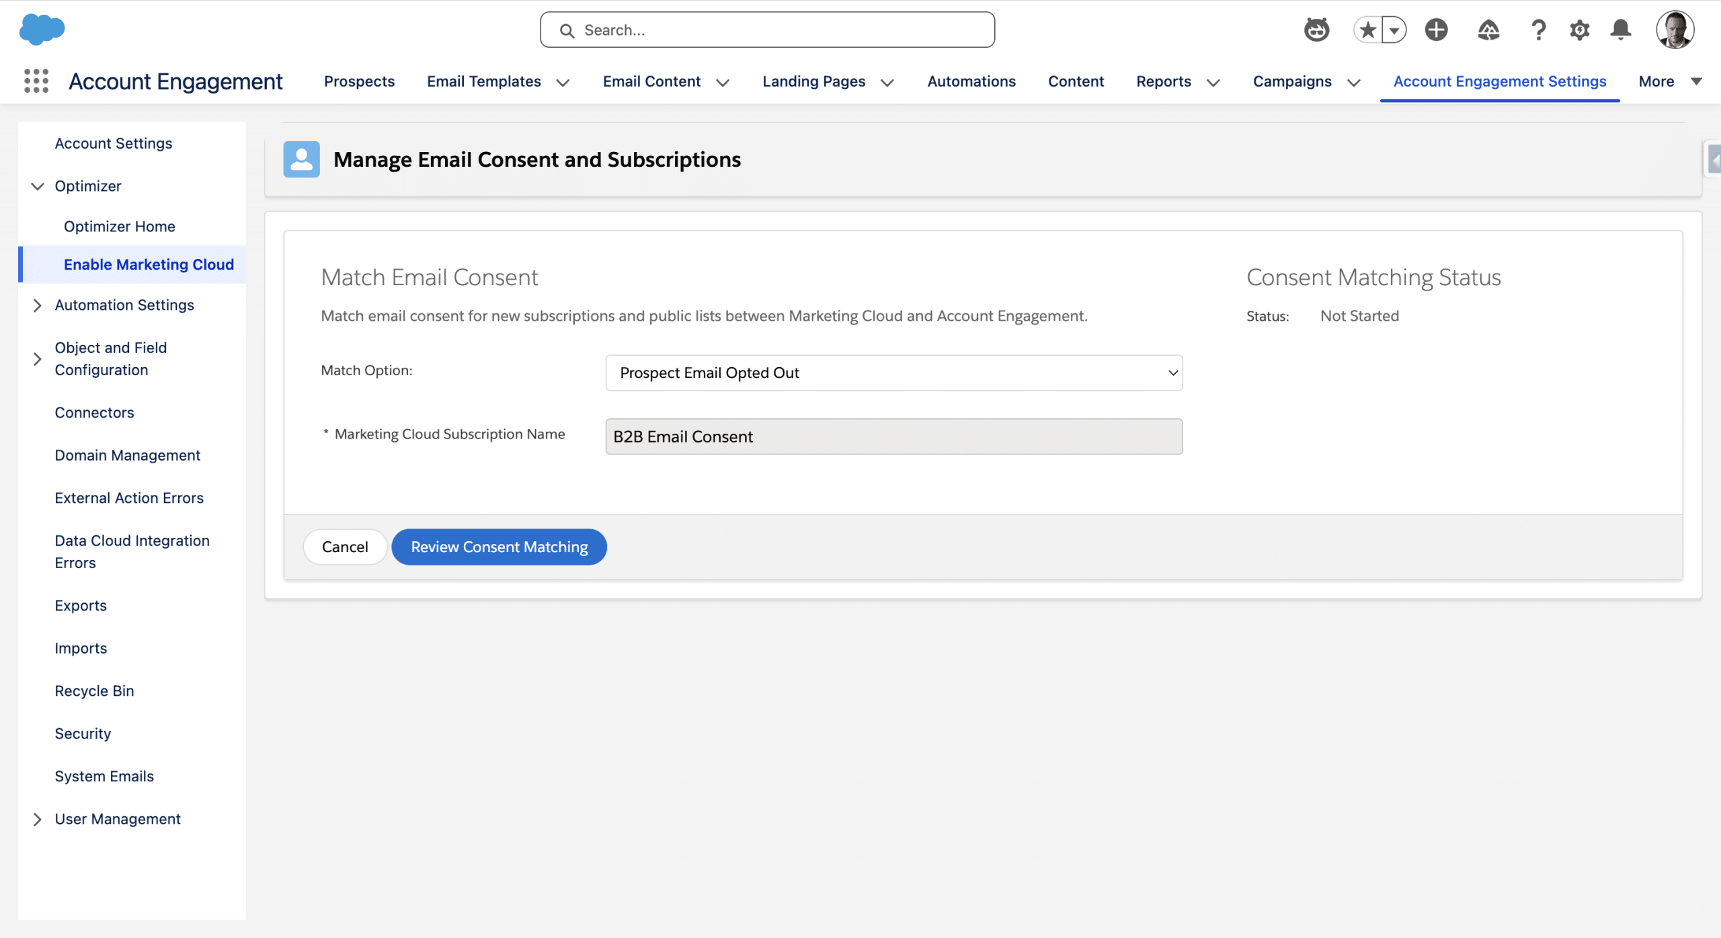Screen dimensions: 1721x938
Task: Open the Astro mascot guidance icon
Action: (1316, 30)
